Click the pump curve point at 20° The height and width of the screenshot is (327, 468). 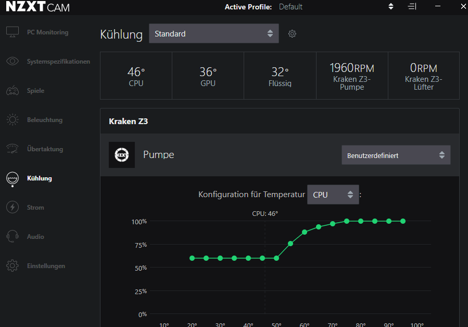(192, 258)
